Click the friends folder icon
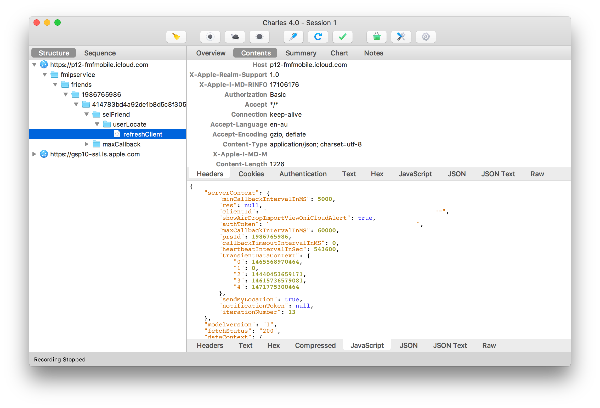 [x=65, y=84]
